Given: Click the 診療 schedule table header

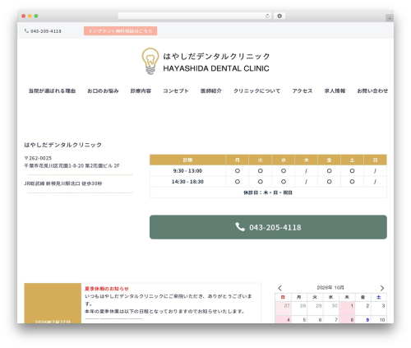Looking at the screenshot, I should point(187,160).
